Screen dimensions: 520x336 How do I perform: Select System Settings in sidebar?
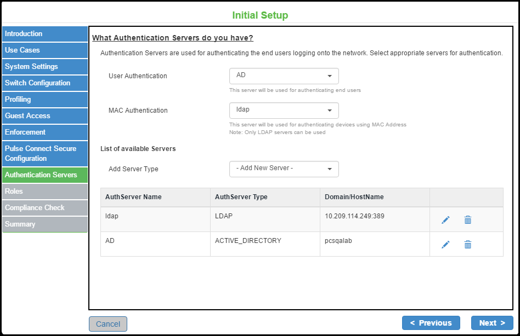tap(44, 67)
